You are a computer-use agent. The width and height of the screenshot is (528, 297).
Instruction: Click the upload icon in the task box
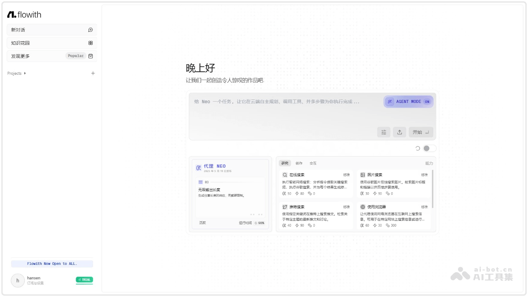coord(400,132)
